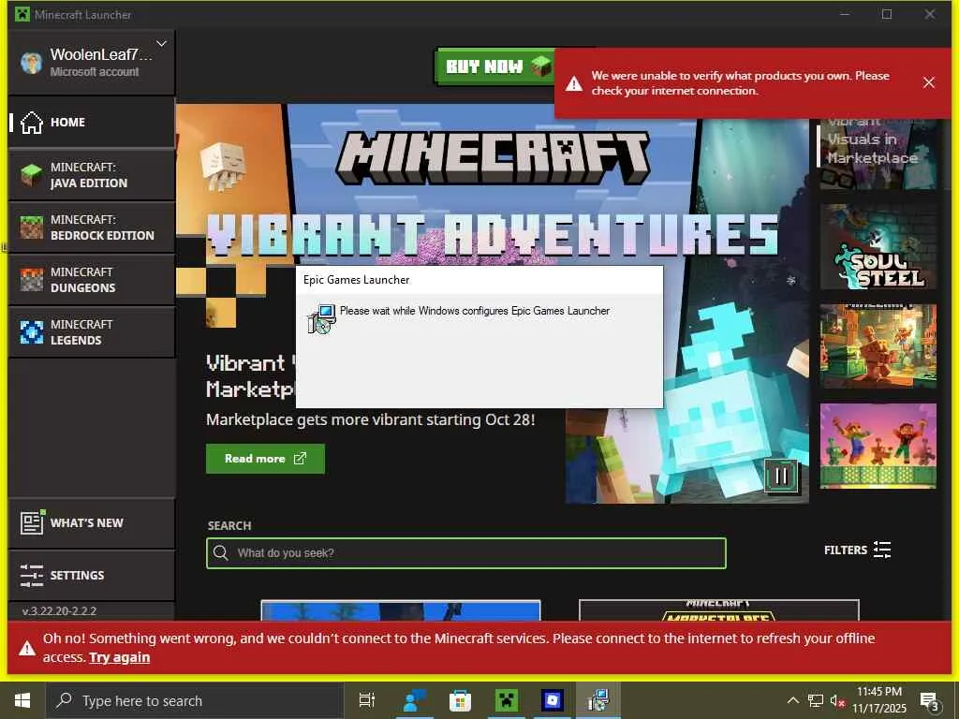This screenshot has width=959, height=719.
Task: Click the Minecraft Launcher title bar creeper icon
Action: 22,14
